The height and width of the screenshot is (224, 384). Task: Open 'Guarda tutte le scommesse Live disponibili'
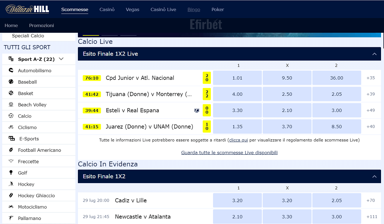pyautogui.click(x=229, y=153)
